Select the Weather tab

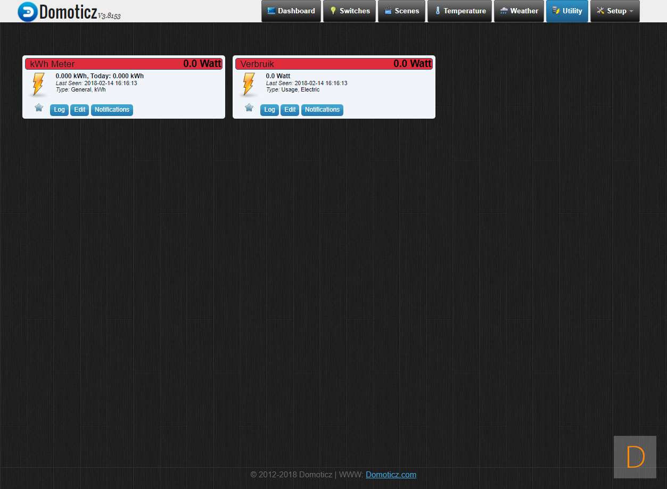coord(519,11)
